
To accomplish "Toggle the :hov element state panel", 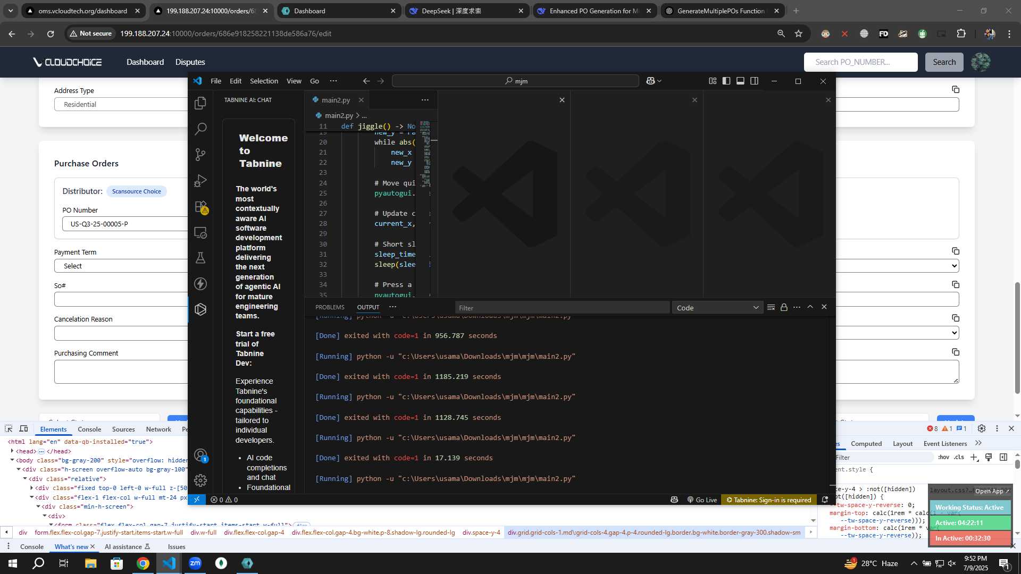I will tap(943, 457).
